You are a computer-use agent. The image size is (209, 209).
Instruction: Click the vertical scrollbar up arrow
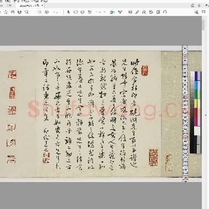tap(204, 18)
